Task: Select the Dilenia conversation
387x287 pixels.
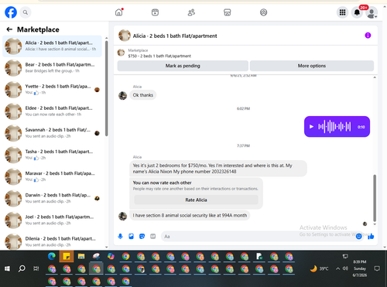Action: coord(52,241)
